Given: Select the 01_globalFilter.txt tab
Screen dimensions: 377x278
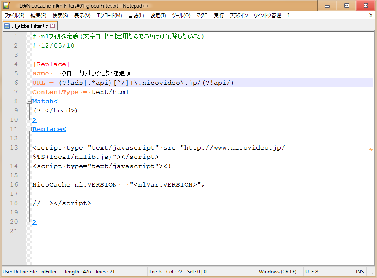Looking at the screenshot, I should click(x=30, y=26).
